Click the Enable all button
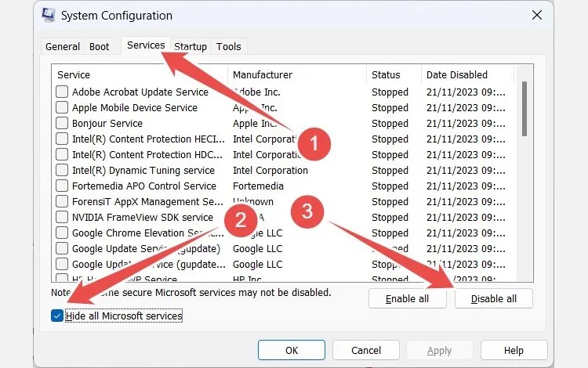The width and height of the screenshot is (588, 368). pyautogui.click(x=407, y=298)
